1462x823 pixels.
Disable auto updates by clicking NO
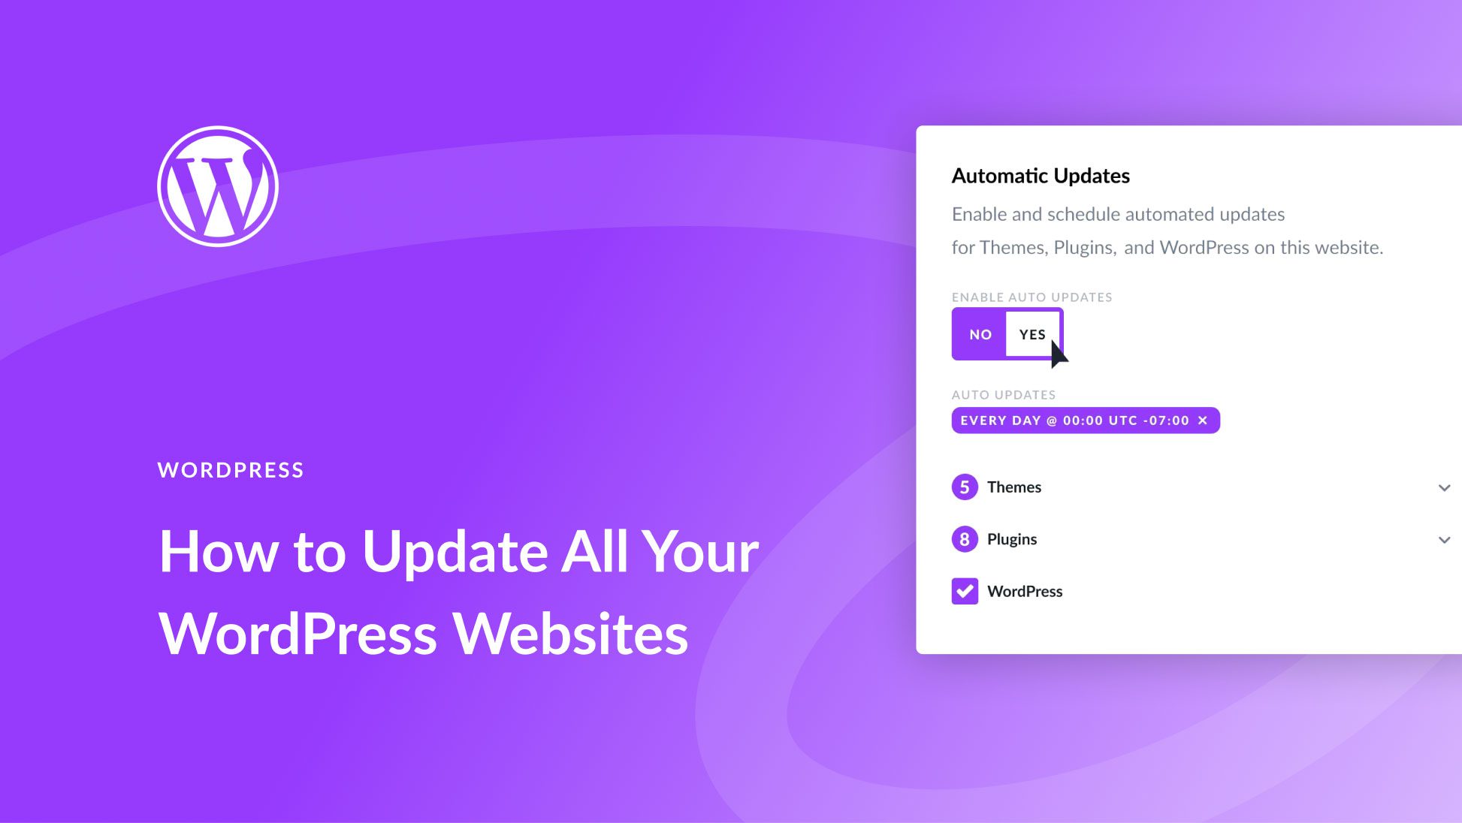pos(979,334)
